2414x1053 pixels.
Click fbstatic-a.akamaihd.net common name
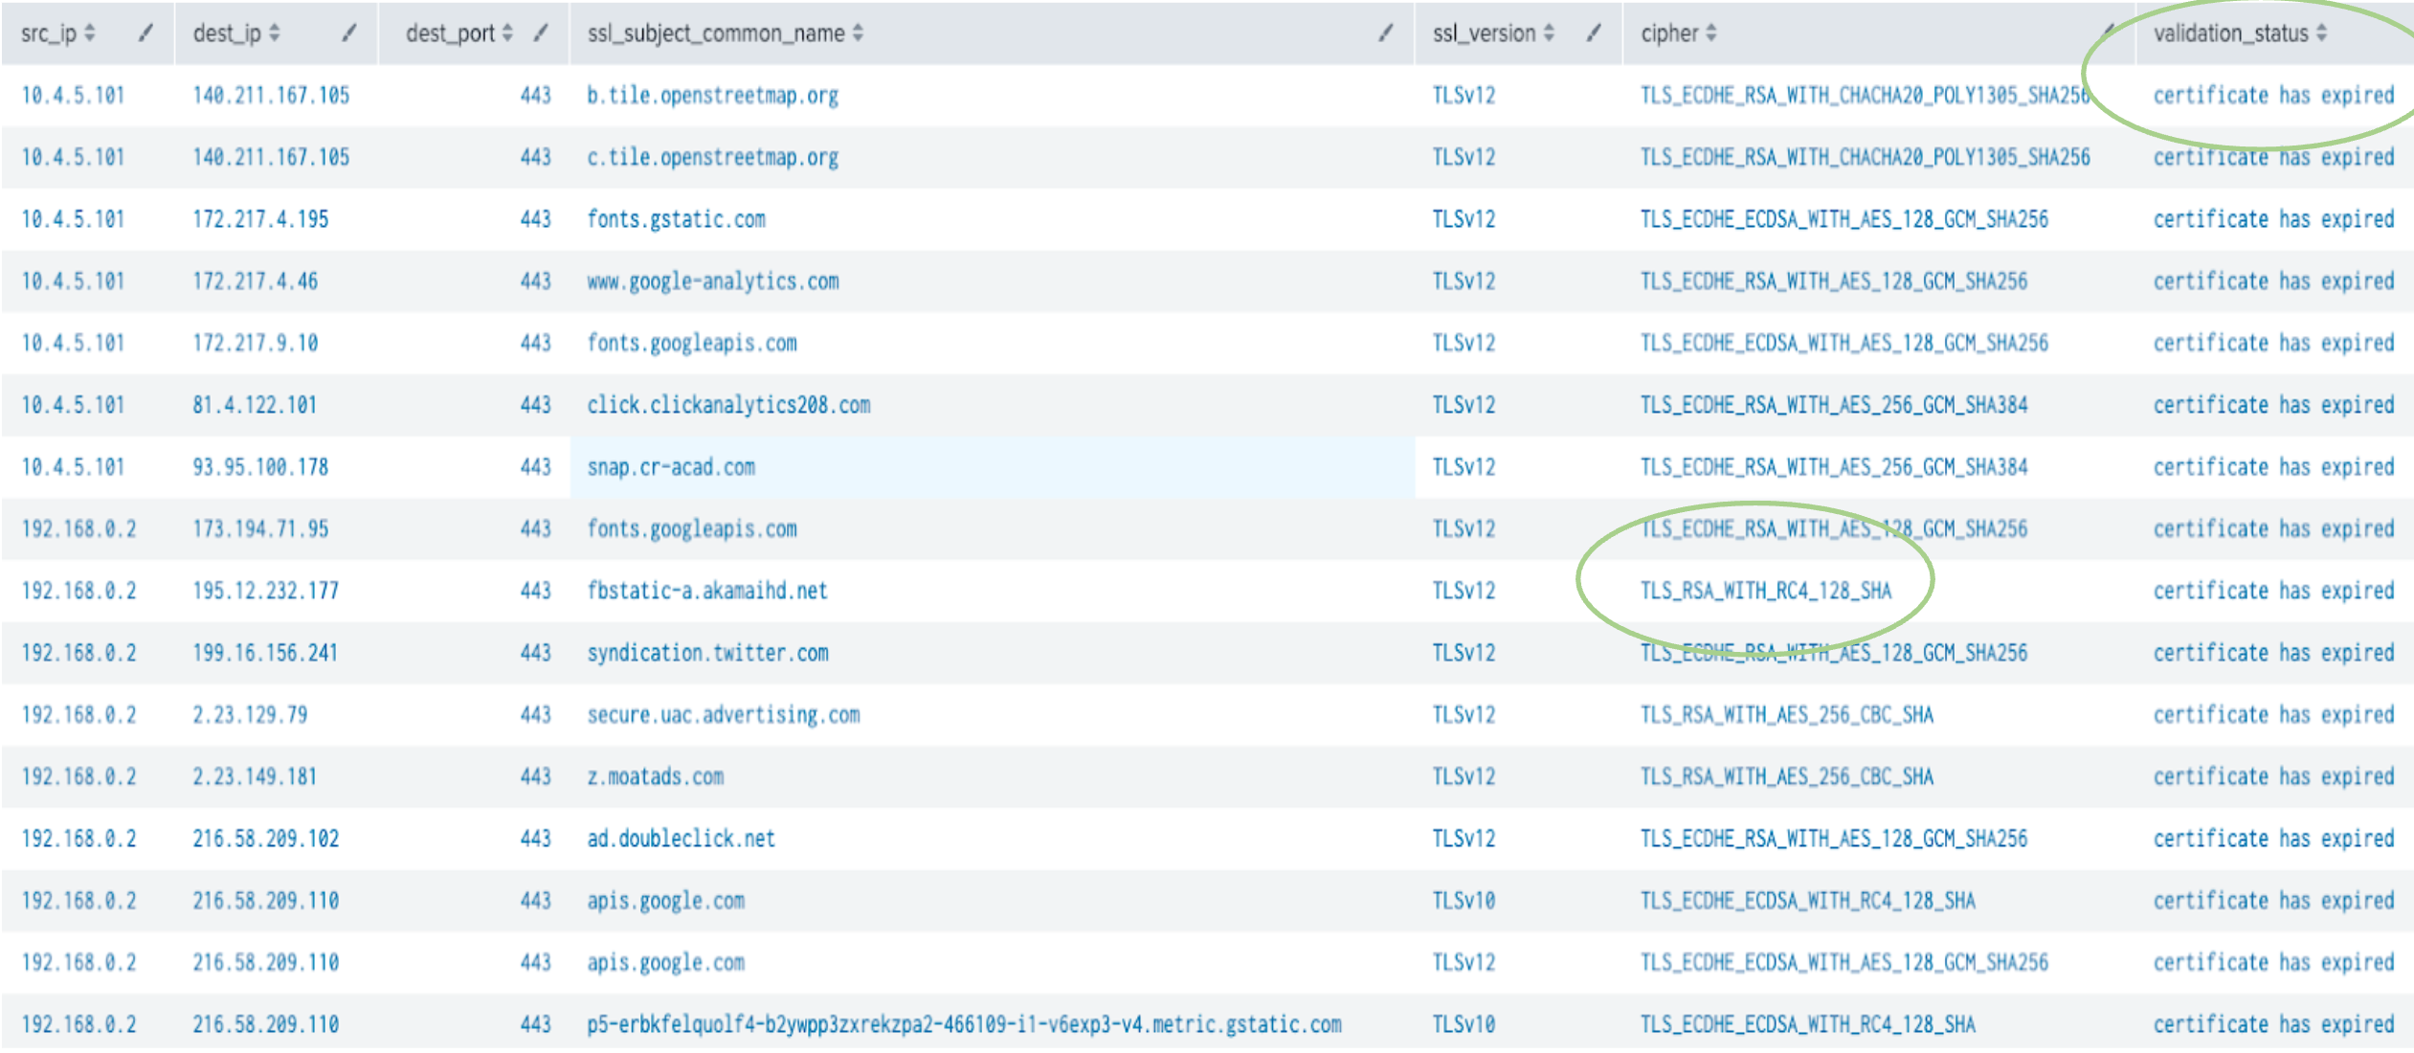(707, 591)
